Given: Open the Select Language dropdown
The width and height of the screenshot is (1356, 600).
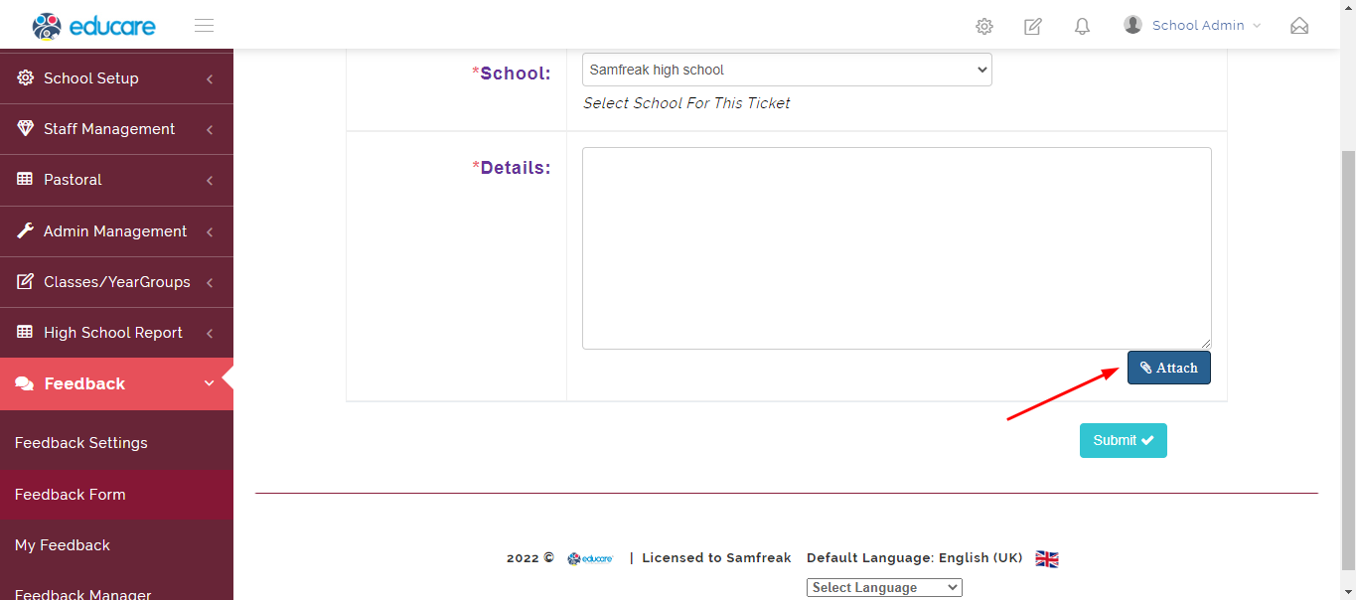Looking at the screenshot, I should pos(884,587).
